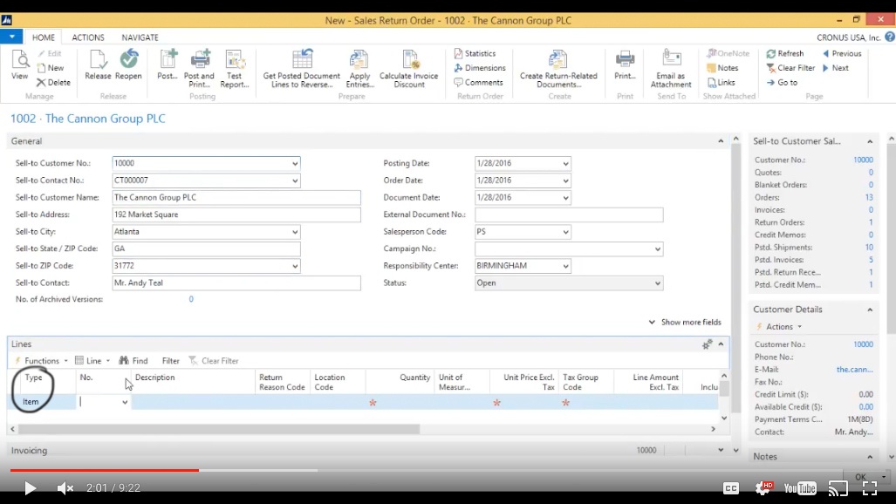Switch to the NAVIGATE ribbon tab

(x=140, y=37)
